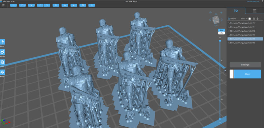Click the Select All label
The height and width of the screenshot is (128, 264).
pyautogui.click(x=244, y=19)
